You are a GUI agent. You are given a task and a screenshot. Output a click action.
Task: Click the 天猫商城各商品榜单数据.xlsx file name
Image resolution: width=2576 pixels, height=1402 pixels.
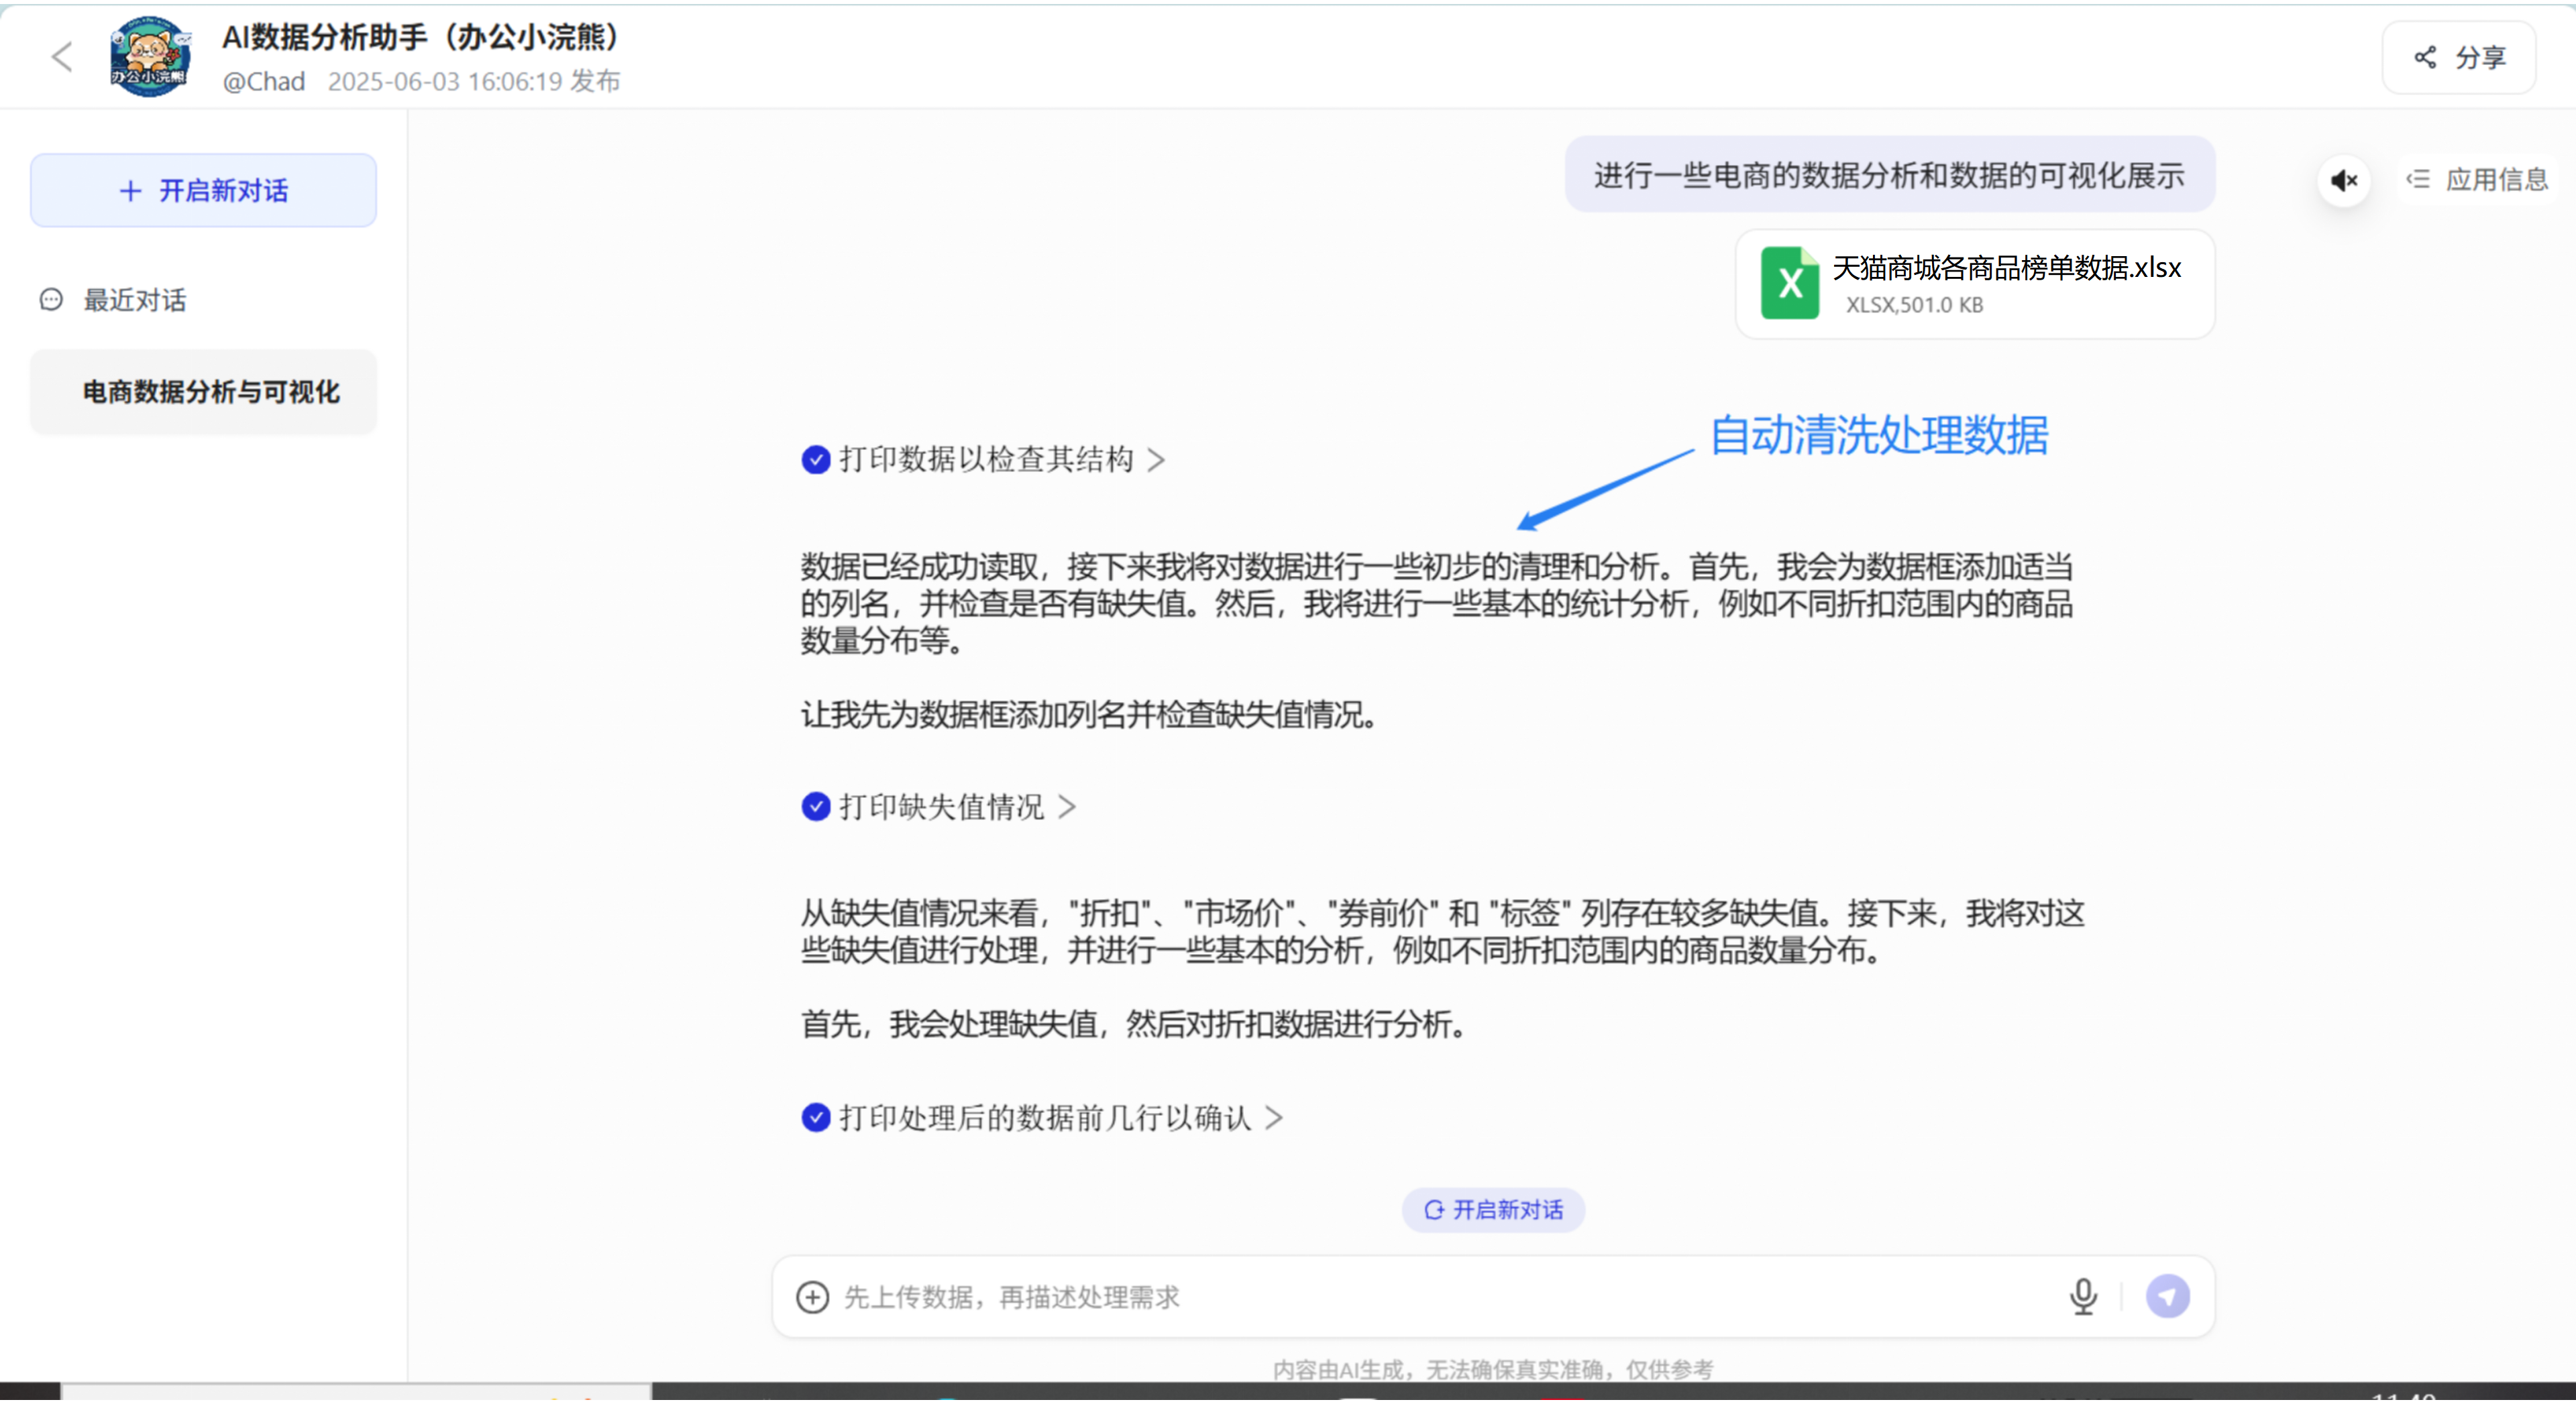point(2006,268)
